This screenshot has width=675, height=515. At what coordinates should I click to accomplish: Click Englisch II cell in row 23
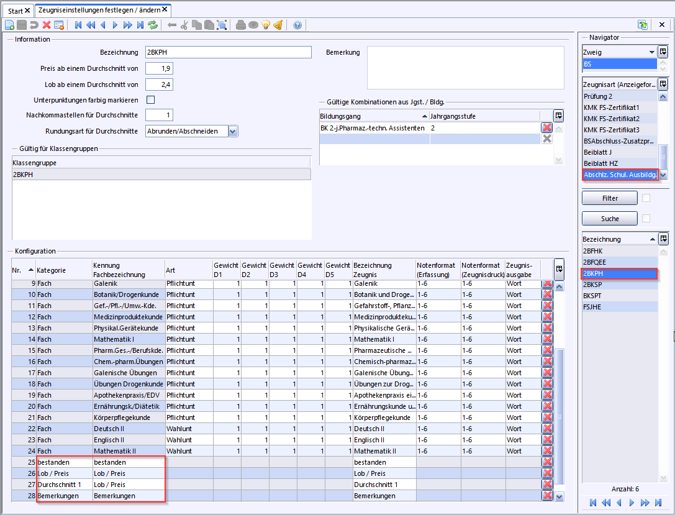[129, 440]
